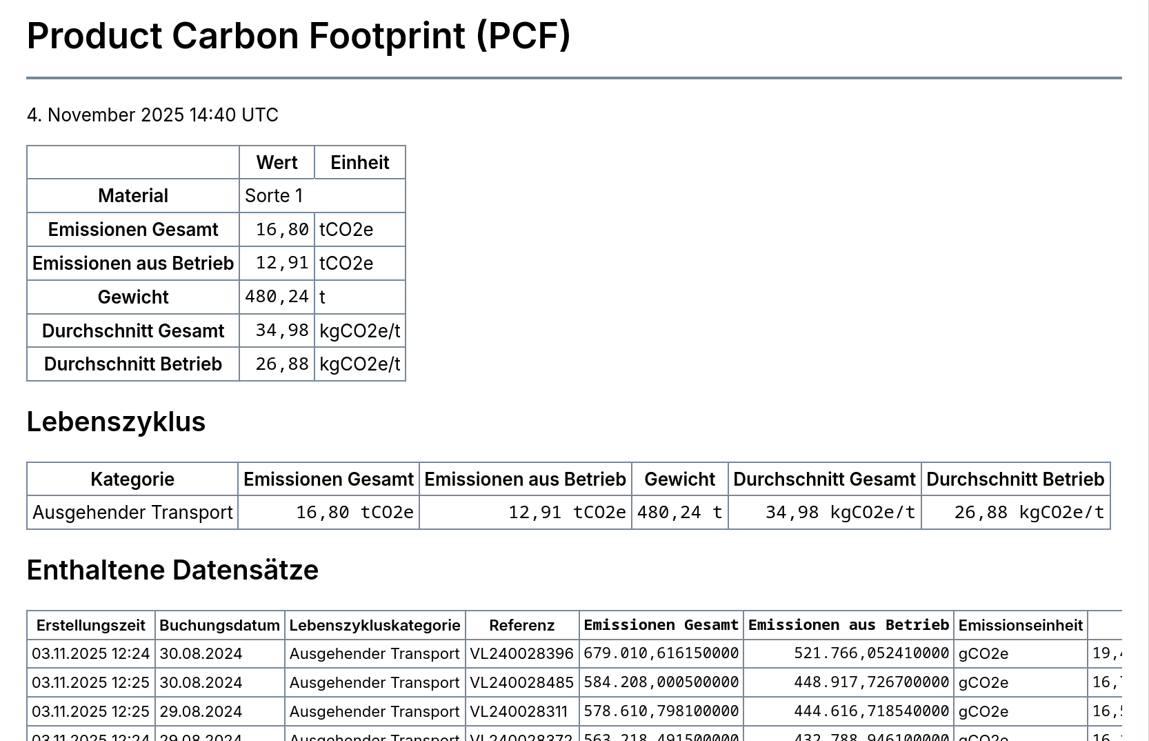
Task: Click the Product Carbon Footprint (PCF) heading
Action: [299, 36]
